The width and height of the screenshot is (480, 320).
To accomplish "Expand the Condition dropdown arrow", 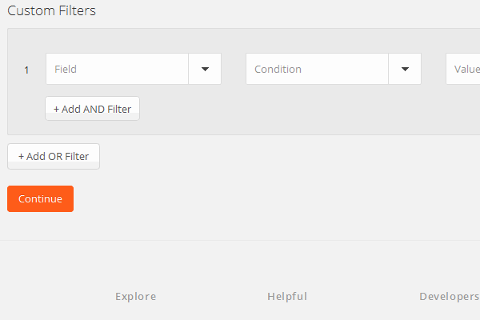I will [405, 70].
